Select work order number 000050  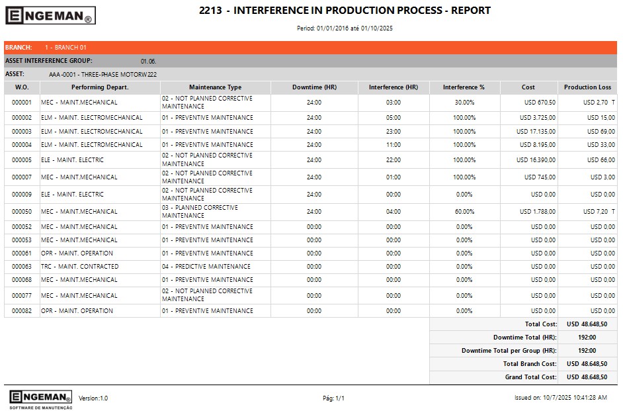pyautogui.click(x=22, y=212)
